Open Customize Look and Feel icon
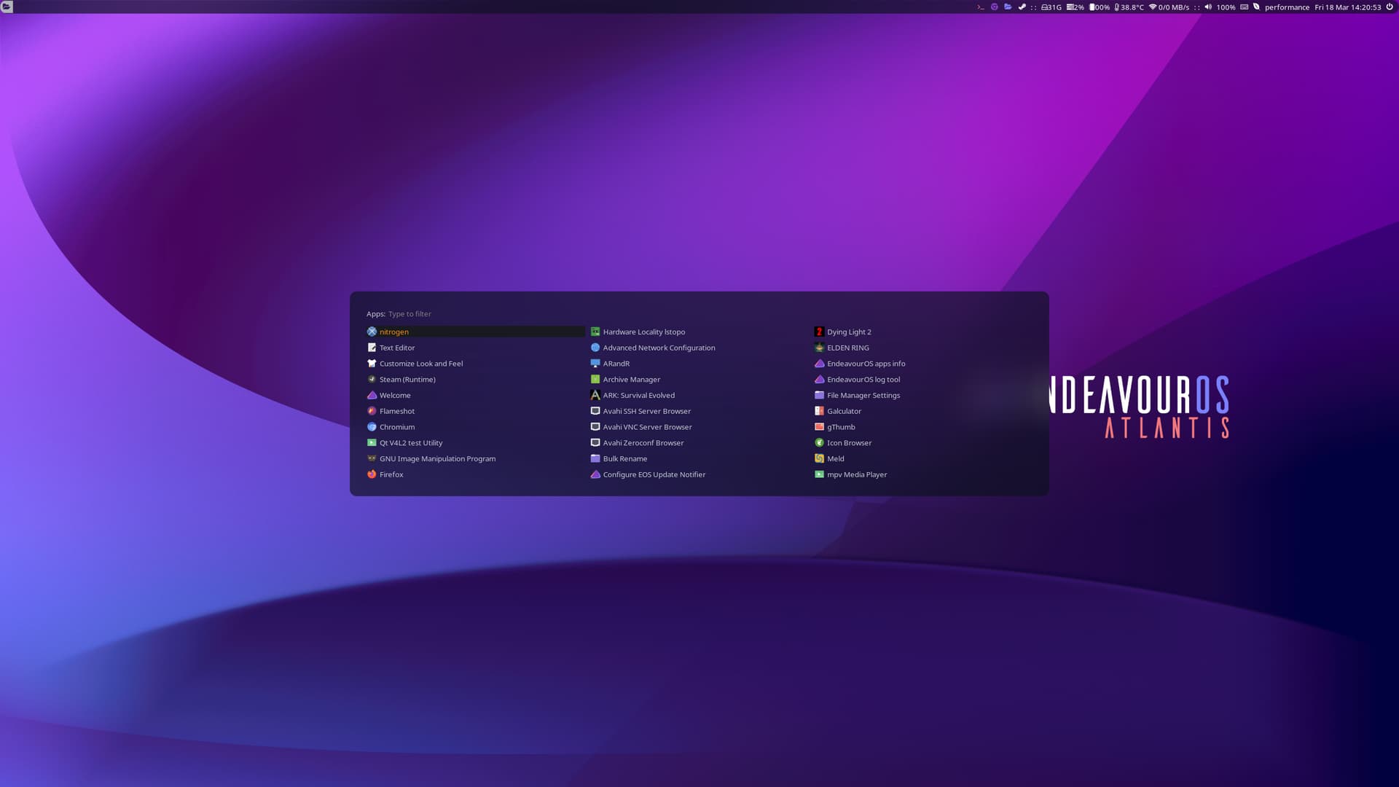The width and height of the screenshot is (1399, 787). coord(372,364)
